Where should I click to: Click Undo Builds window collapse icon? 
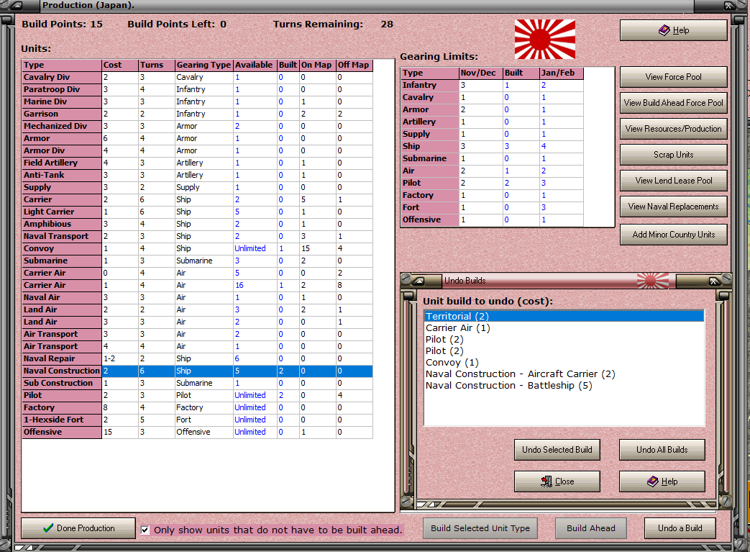click(x=419, y=281)
